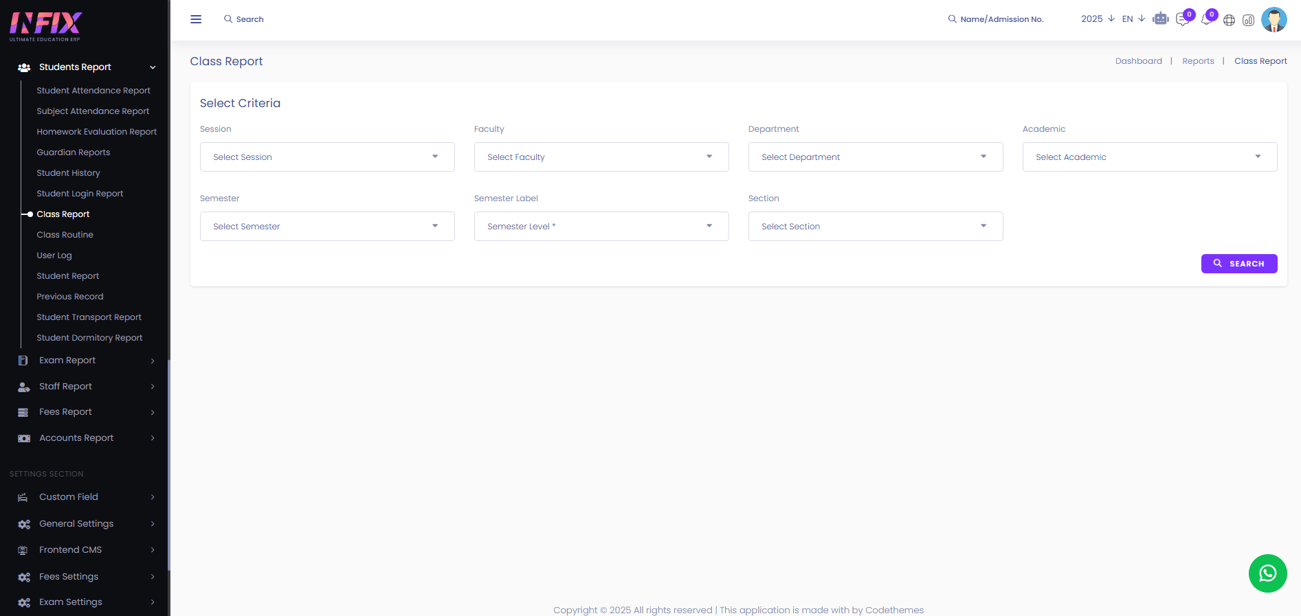Click the Exam Settings gears icon
The image size is (1301, 616).
(x=24, y=602)
